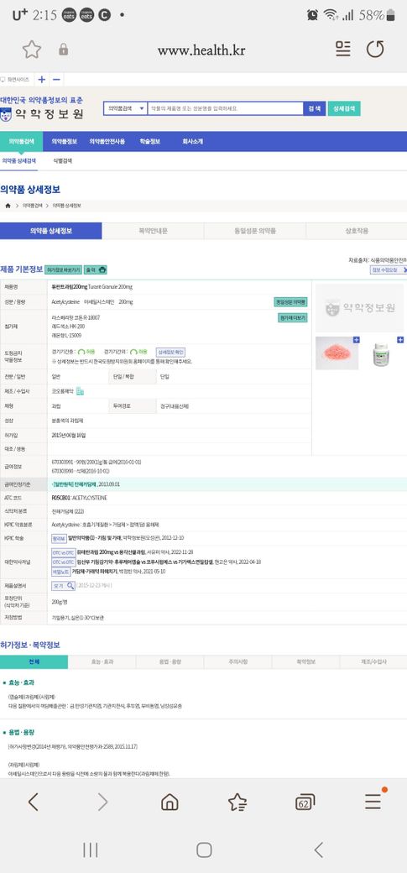Tap the 허가정보 바로가기 button
This screenshot has width=407, height=873.
pos(64,269)
